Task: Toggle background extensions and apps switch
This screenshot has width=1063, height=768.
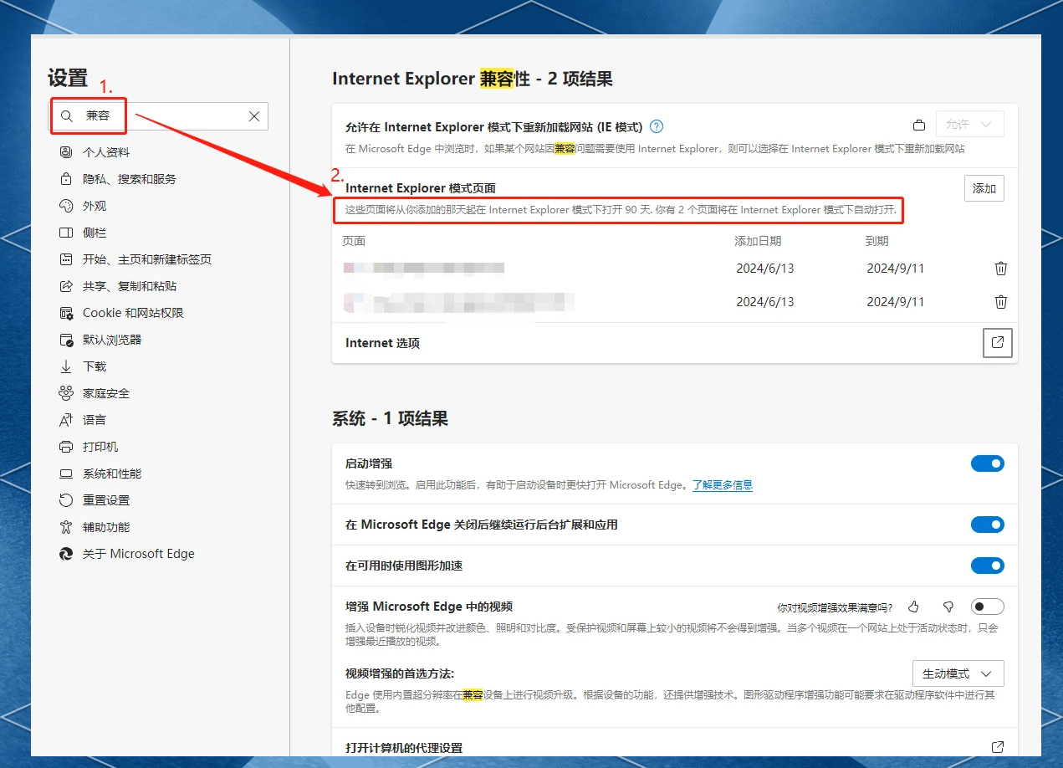Action: click(x=987, y=525)
